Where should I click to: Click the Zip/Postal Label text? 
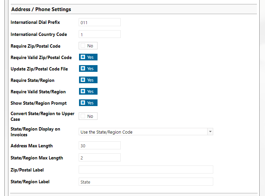click(x=27, y=170)
